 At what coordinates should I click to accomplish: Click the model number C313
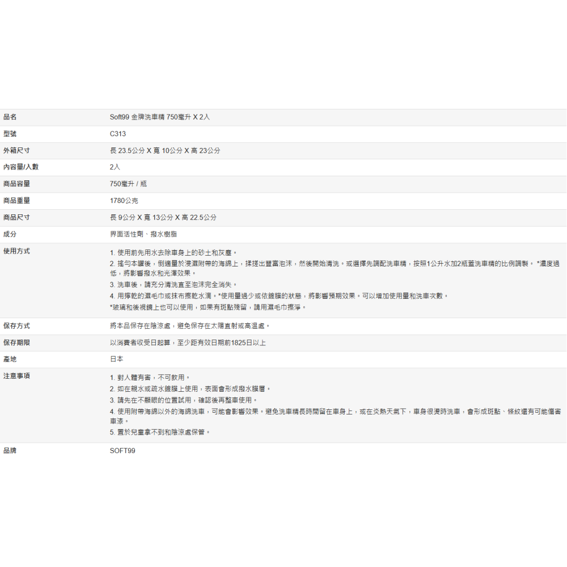pos(118,134)
